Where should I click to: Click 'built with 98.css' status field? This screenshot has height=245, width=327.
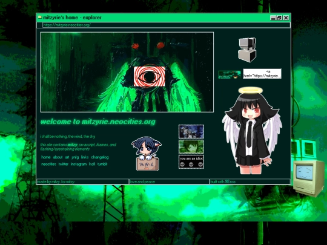[x=250, y=181]
